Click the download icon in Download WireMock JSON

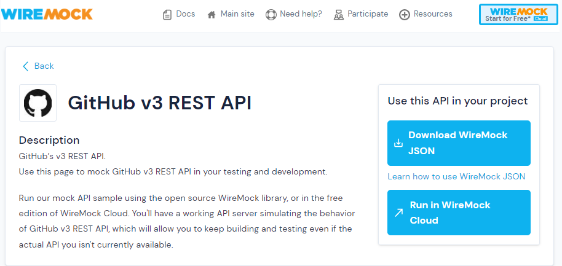point(398,143)
